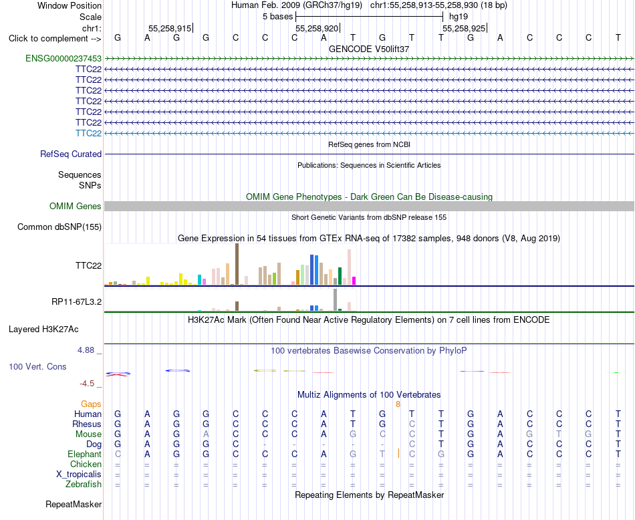Image resolution: width=635 pixels, height=520 pixels.
Task: Click the 4.88 conservation scale value
Action: pyautogui.click(x=86, y=350)
